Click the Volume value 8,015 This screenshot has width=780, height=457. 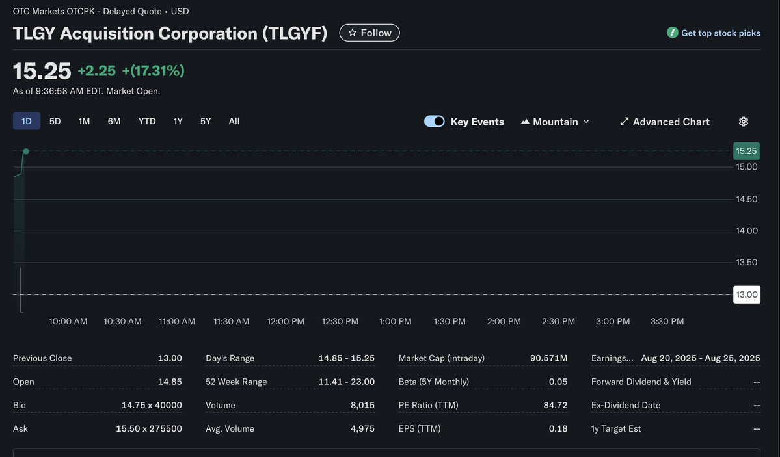pyautogui.click(x=362, y=405)
